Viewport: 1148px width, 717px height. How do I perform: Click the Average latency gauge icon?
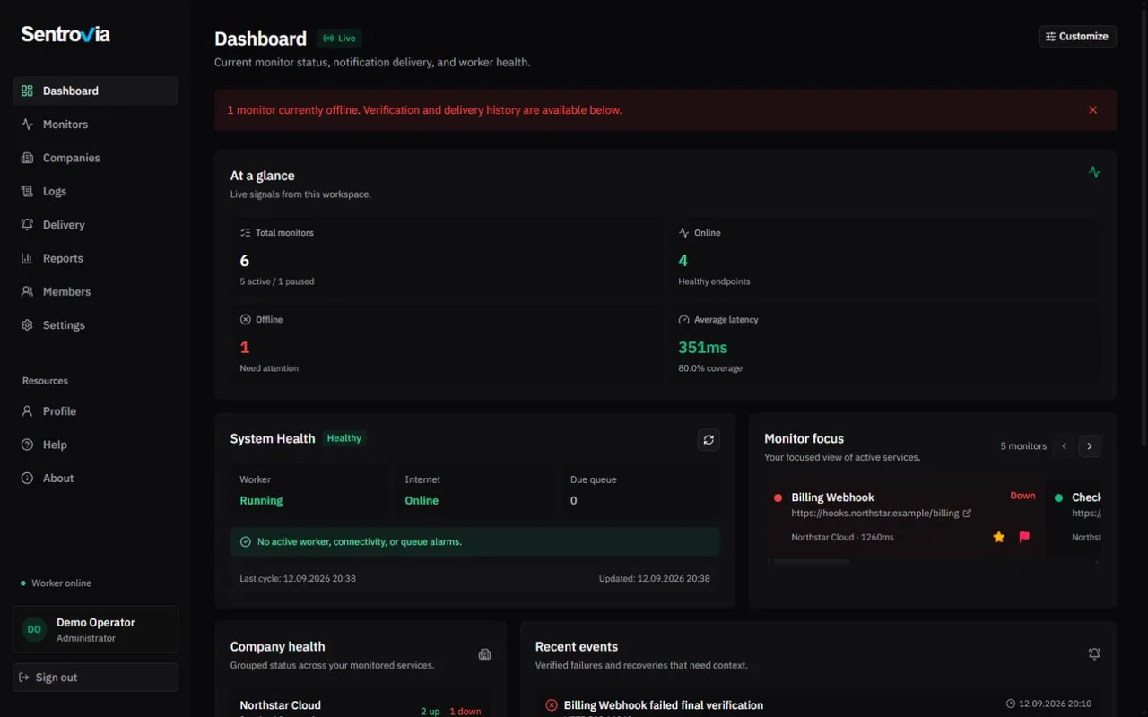click(684, 320)
